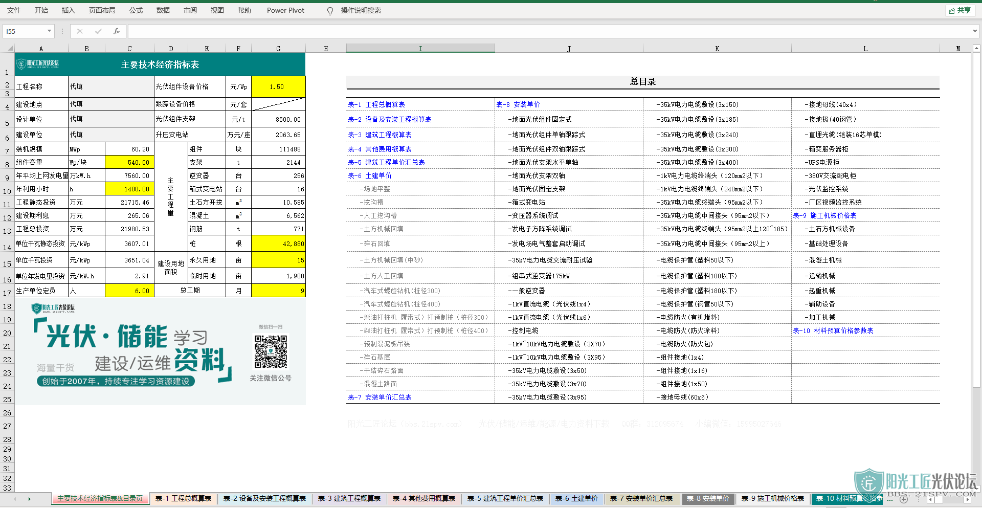Select yellow cell with value 540.00

(x=129, y=163)
